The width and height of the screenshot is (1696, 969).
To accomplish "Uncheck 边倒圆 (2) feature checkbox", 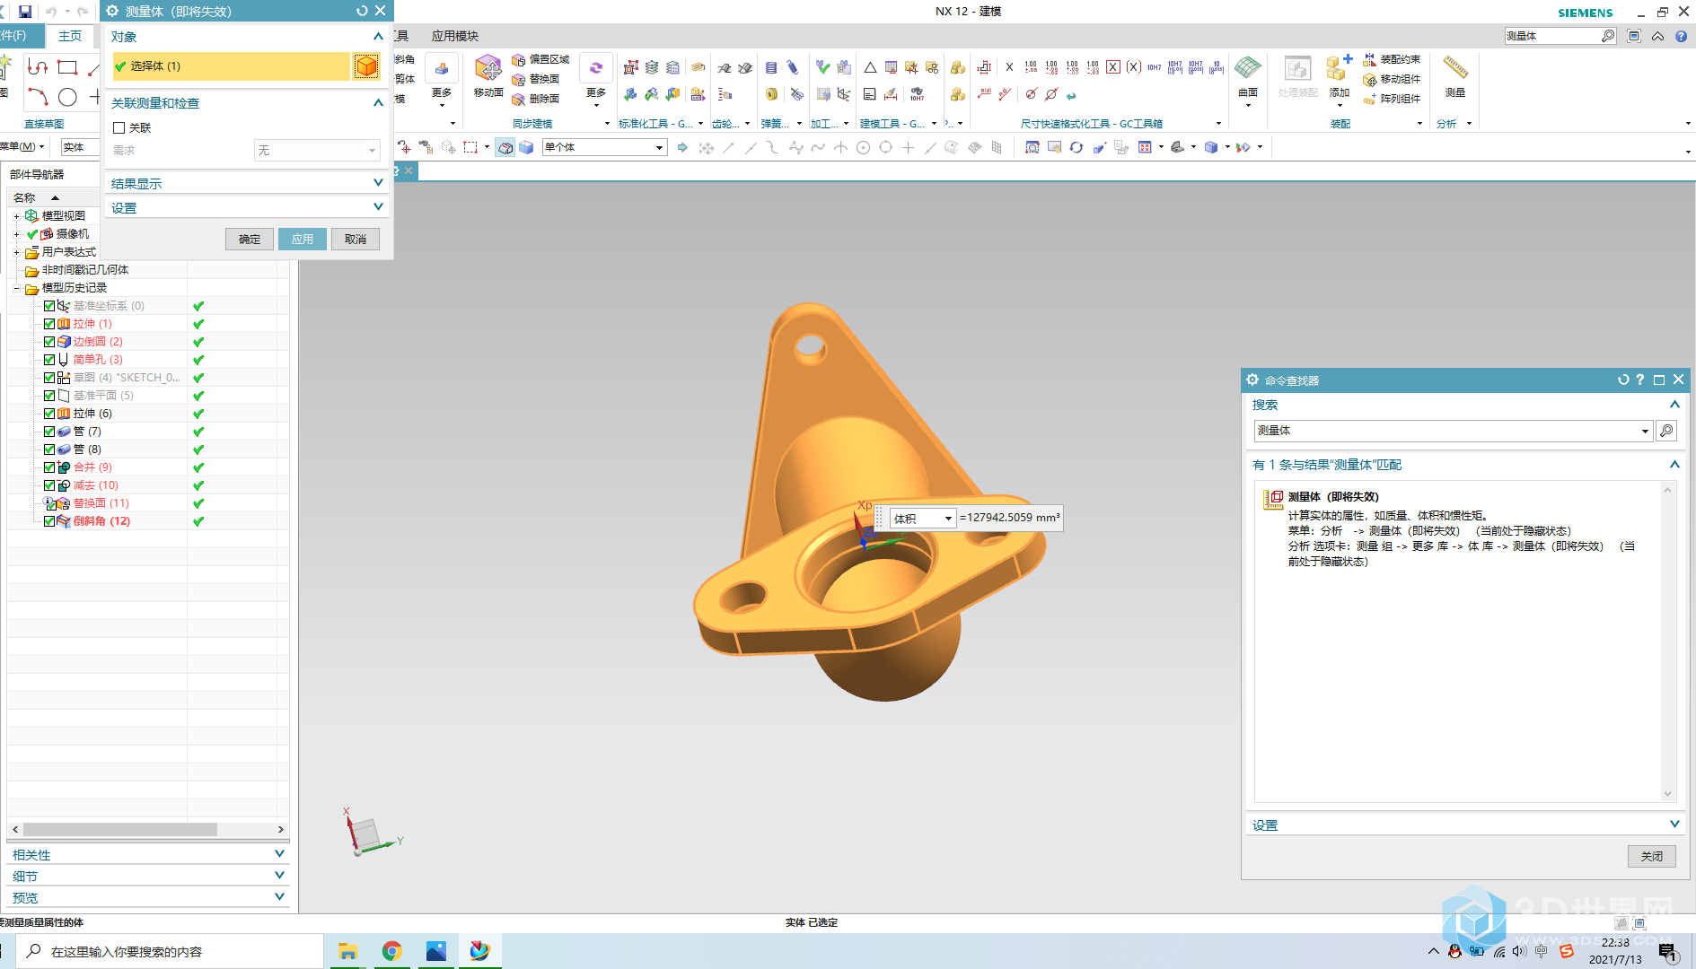I will pos(49,342).
